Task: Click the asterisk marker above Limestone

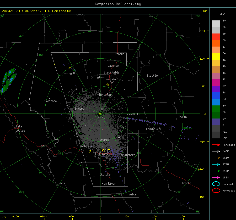Action: click(x=50, y=99)
